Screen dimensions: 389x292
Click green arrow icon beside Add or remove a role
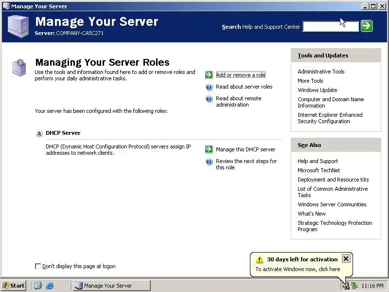click(x=209, y=75)
